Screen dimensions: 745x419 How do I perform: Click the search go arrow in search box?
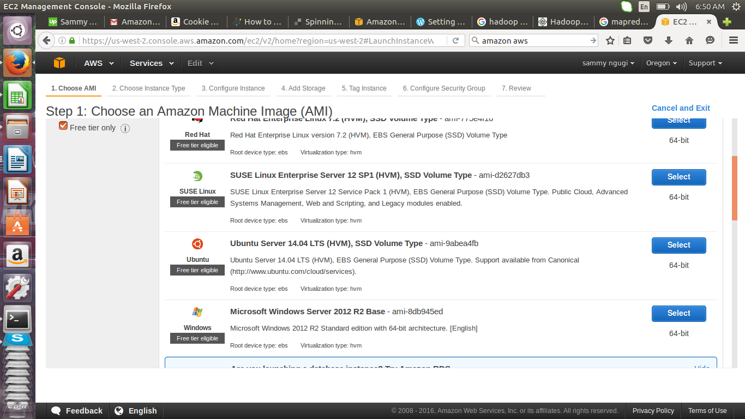593,40
